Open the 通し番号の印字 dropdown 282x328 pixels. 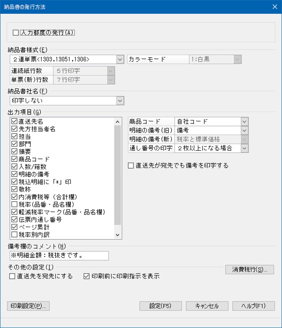click(x=245, y=148)
